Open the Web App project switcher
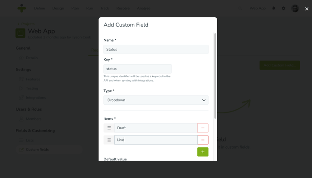312x178 pixels. (x=258, y=8)
